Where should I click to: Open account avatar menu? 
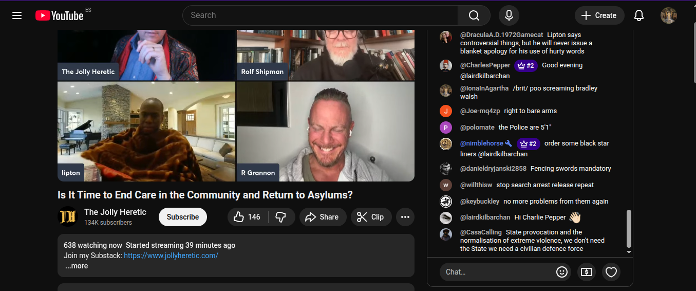point(669,15)
